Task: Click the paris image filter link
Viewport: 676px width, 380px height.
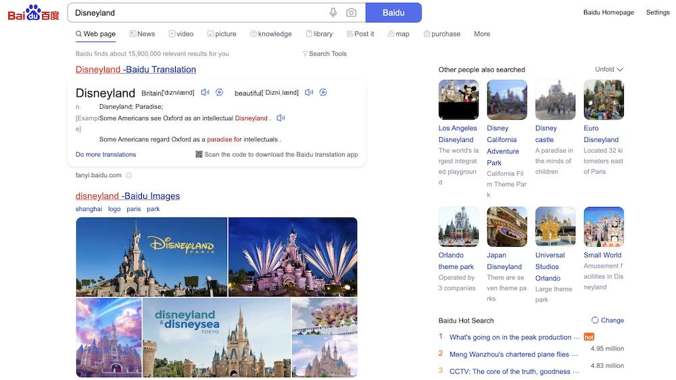Action: [134, 209]
